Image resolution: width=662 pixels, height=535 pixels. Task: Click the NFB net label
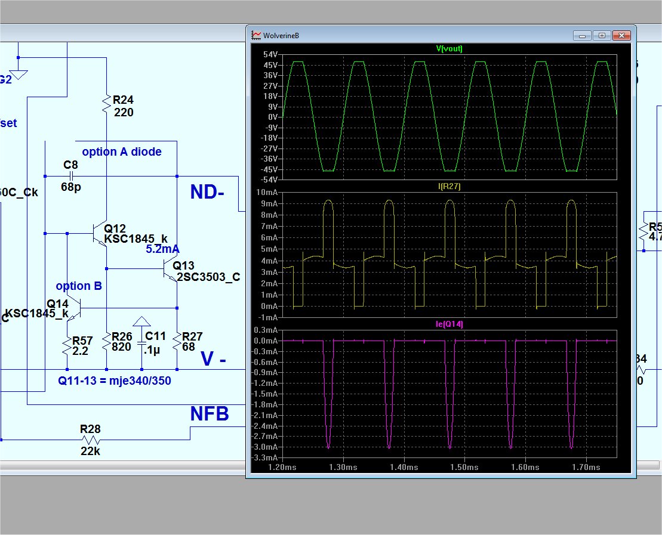coord(210,414)
